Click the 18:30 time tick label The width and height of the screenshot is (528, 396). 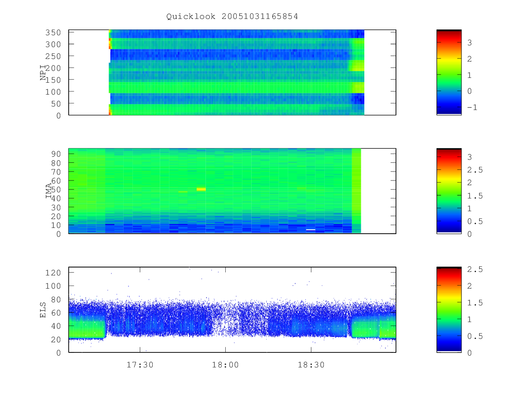tap(311, 364)
